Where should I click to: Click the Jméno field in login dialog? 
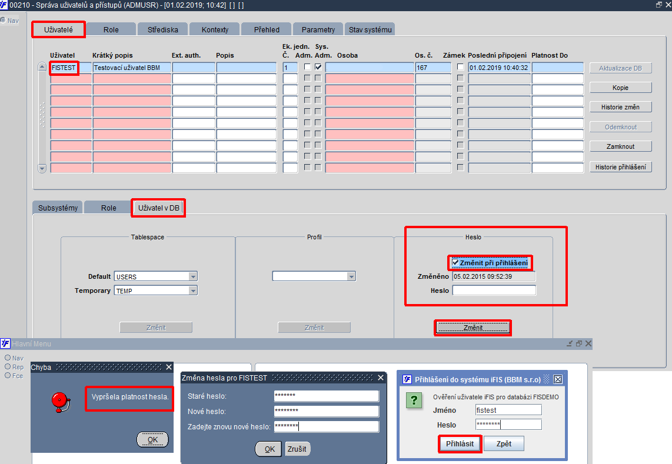pos(509,410)
